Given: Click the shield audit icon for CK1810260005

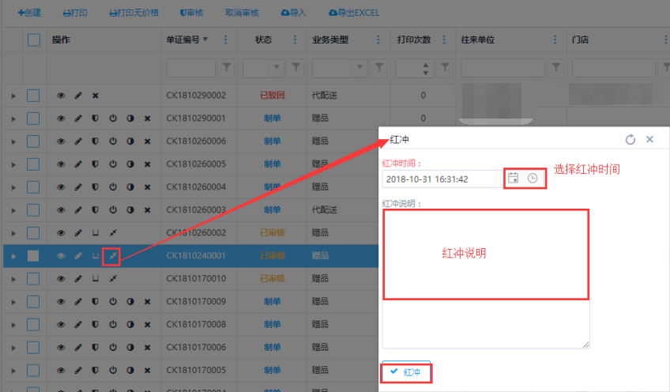Looking at the screenshot, I should pos(96,164).
